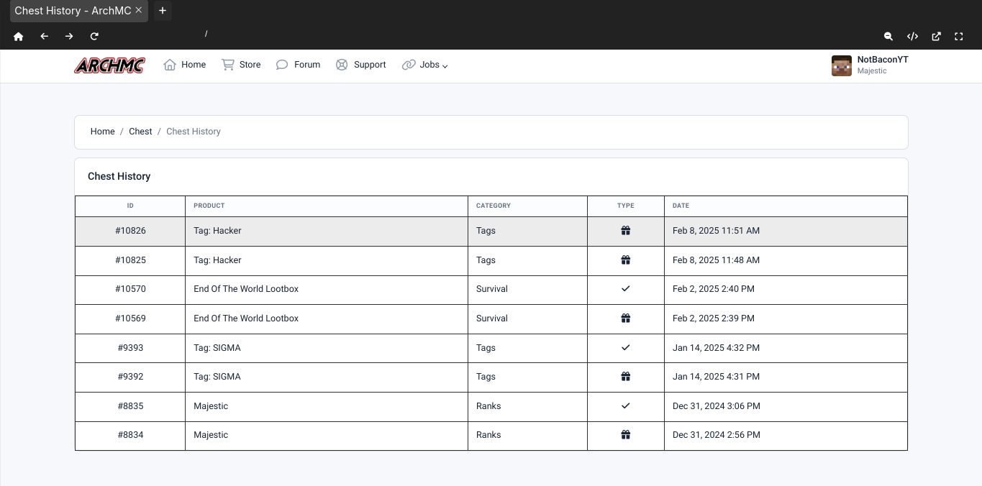Open a new tab with plus icon
Viewport: 982px width, 486px height.
tap(163, 11)
